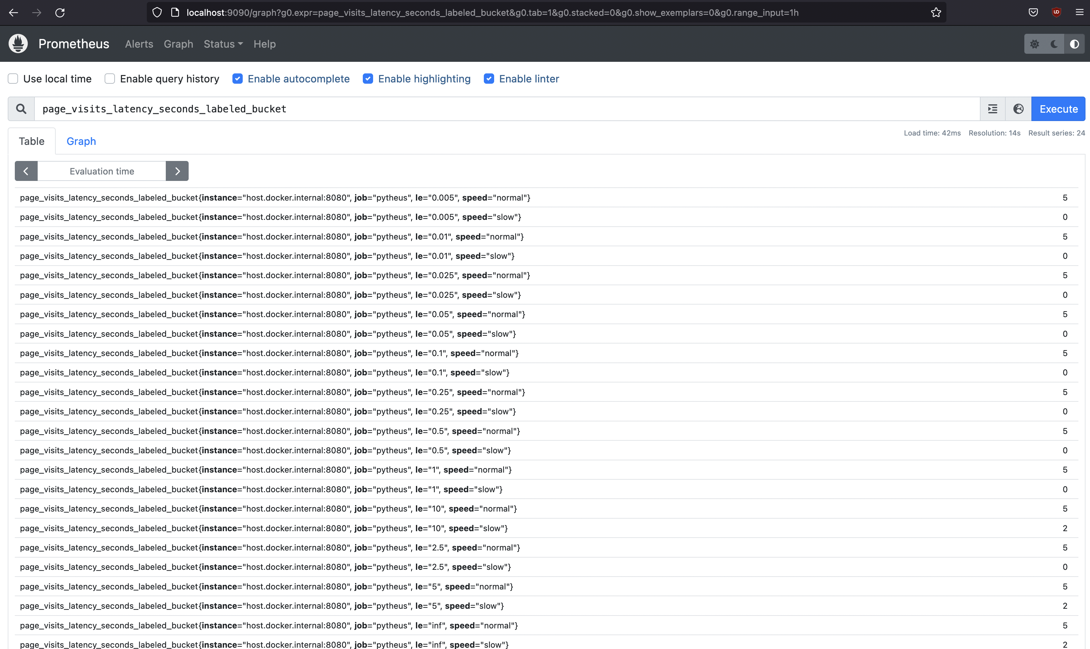Viewport: 1090px width, 649px height.
Task: Select row le="0.005" speed="slow"
Action: 547,217
